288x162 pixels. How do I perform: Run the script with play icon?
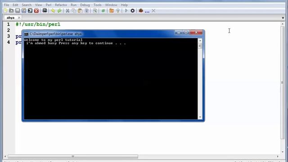click(126, 11)
